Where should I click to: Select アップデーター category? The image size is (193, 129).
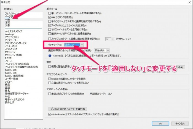tap(11, 40)
